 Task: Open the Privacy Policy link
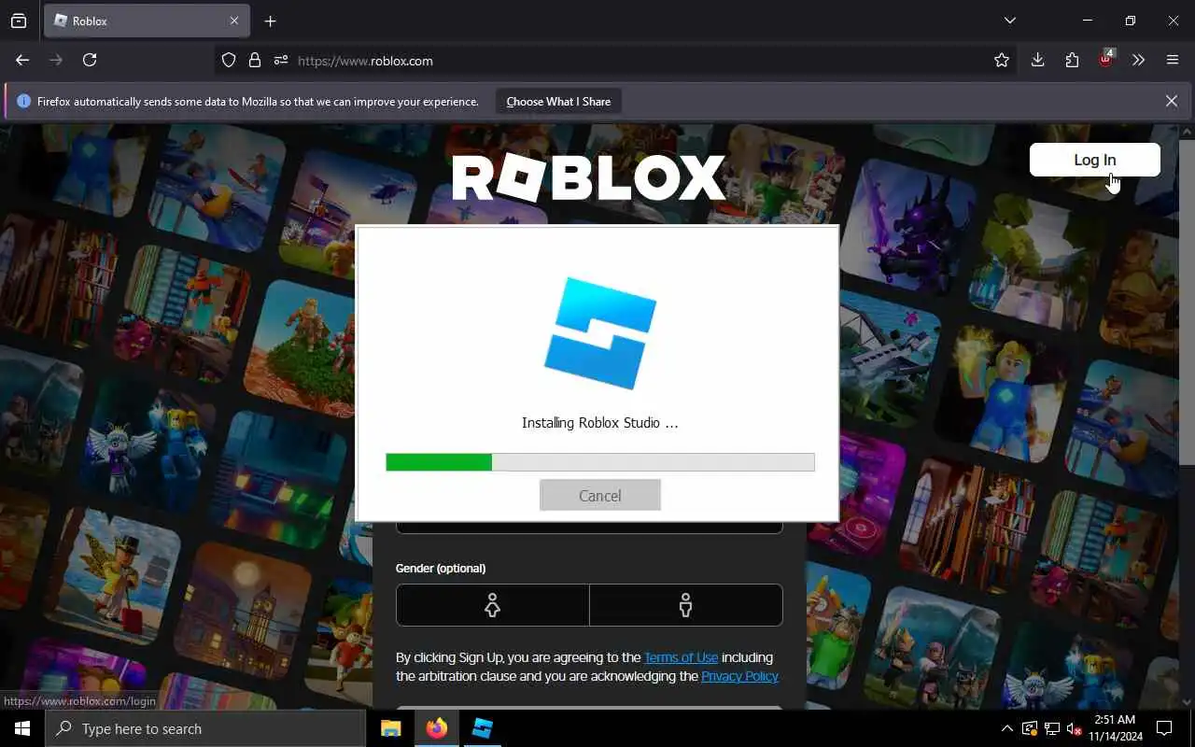[x=739, y=676]
